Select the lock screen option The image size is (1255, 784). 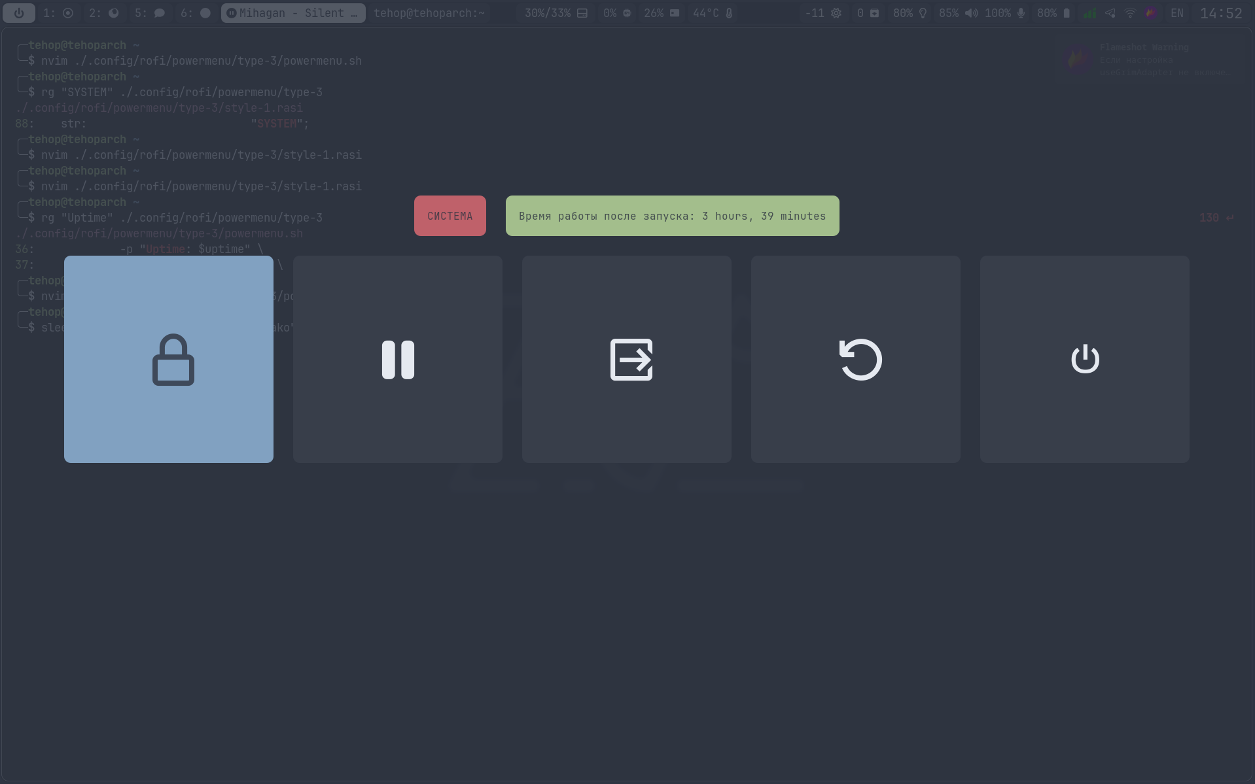(x=169, y=359)
